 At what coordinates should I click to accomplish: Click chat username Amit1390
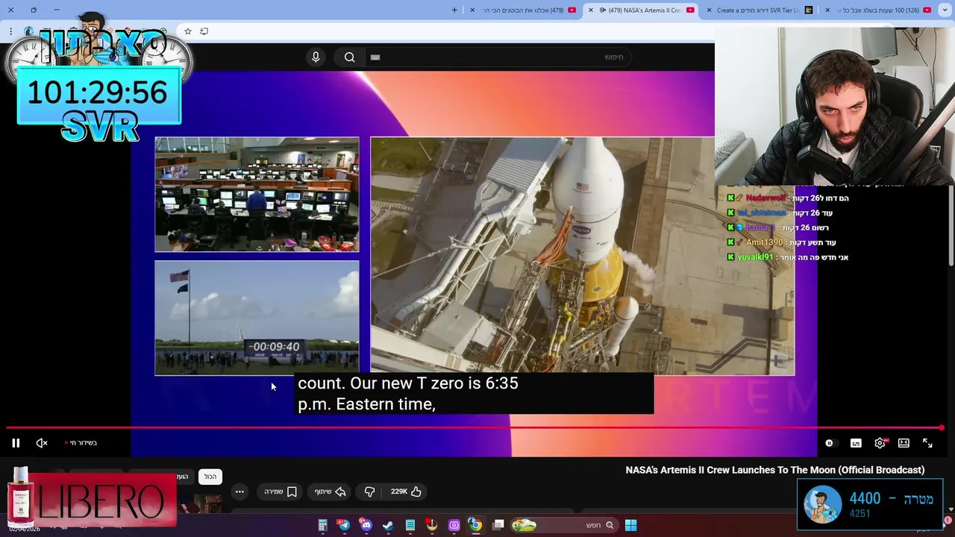point(764,242)
